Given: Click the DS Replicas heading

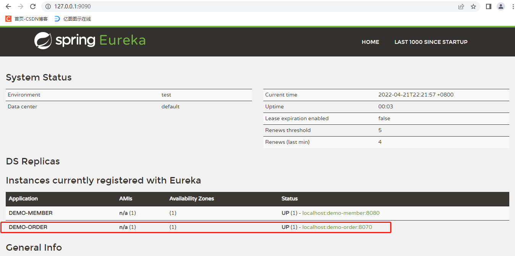Looking at the screenshot, I should coord(33,161).
